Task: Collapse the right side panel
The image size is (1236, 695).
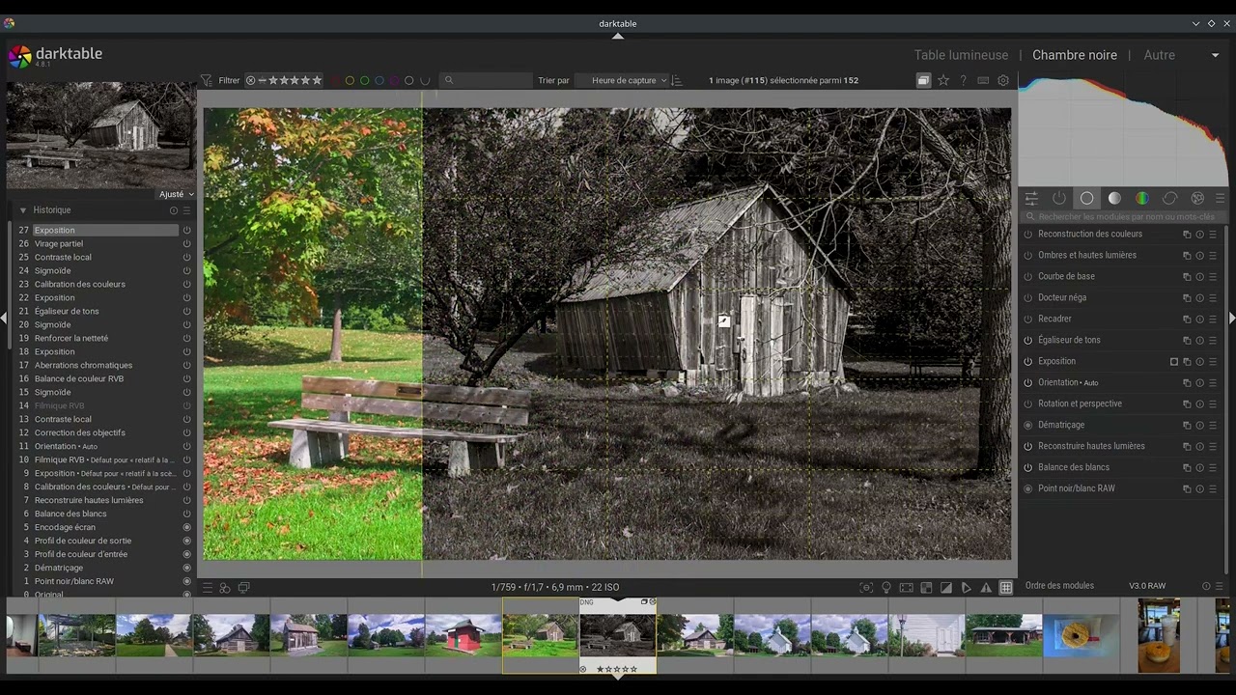Action: point(1232,318)
